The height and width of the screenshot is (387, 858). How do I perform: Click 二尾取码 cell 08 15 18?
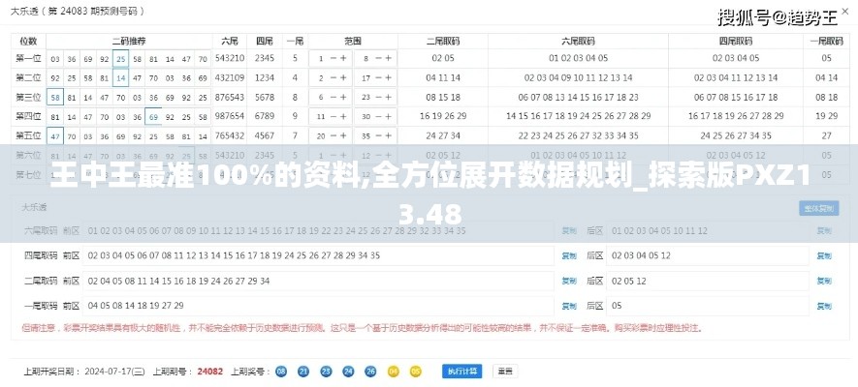pos(443,97)
